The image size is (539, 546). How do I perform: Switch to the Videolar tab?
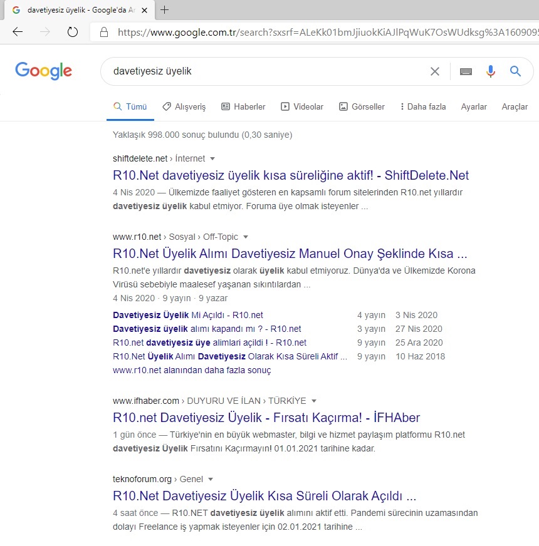pyautogui.click(x=302, y=106)
